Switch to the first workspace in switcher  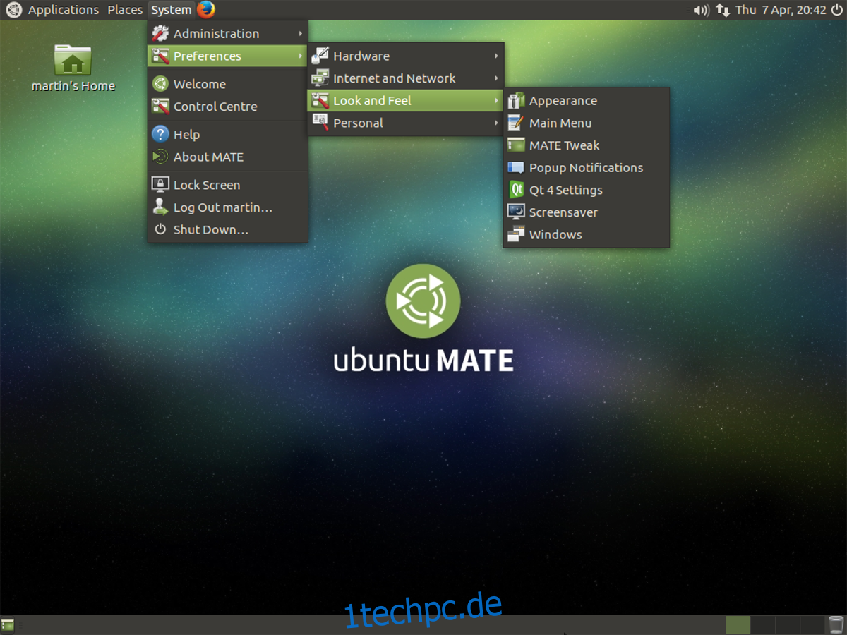[738, 624]
